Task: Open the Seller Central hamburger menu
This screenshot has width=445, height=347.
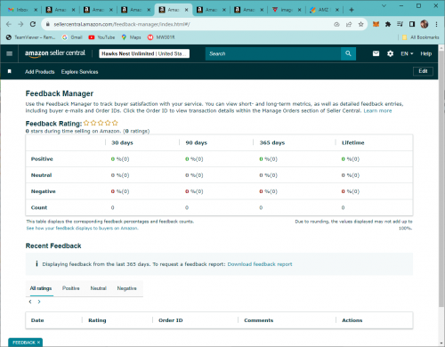Action: pyautogui.click(x=9, y=53)
